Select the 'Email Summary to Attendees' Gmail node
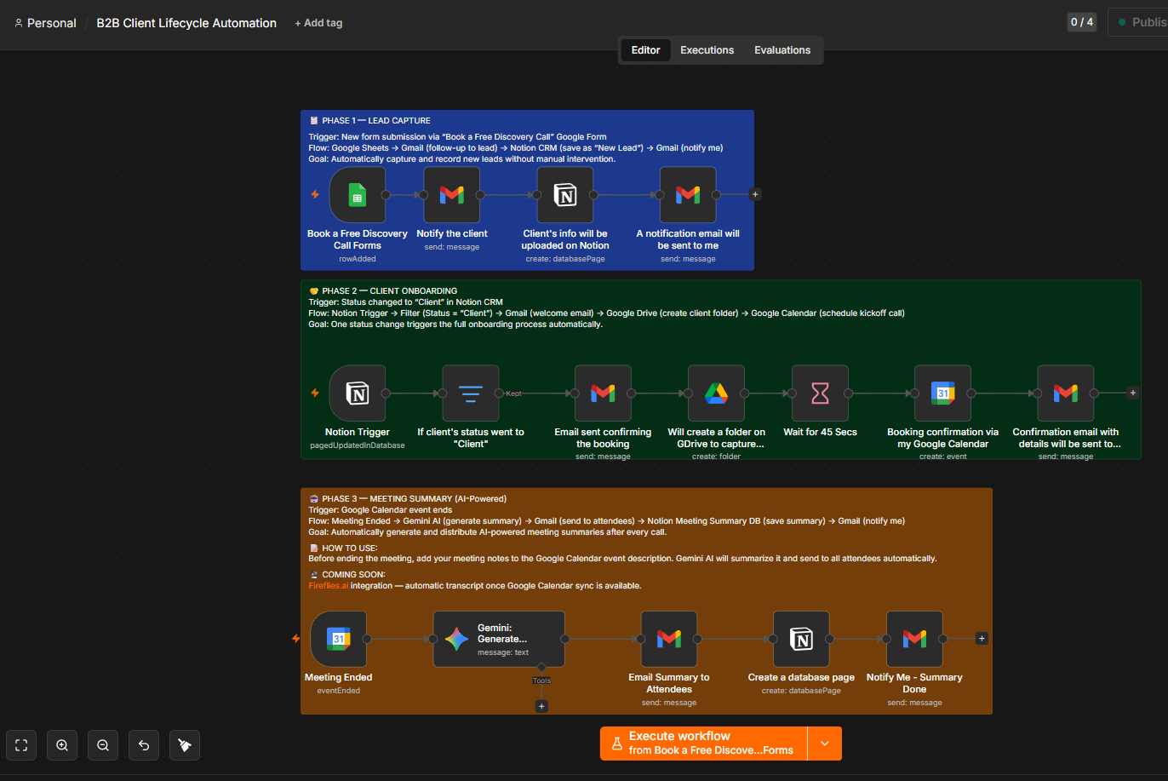Screen dimensions: 1168x781 669,639
